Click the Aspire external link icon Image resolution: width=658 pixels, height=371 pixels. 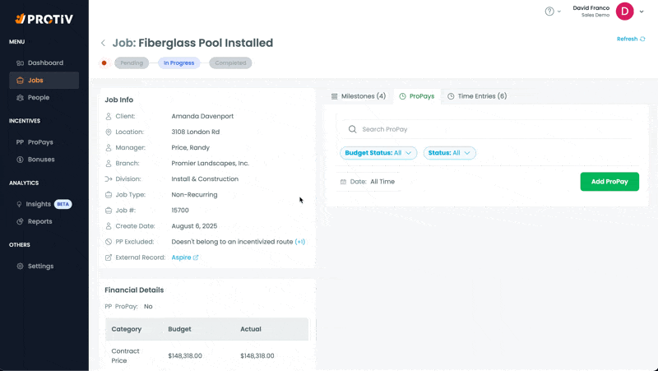(196, 257)
